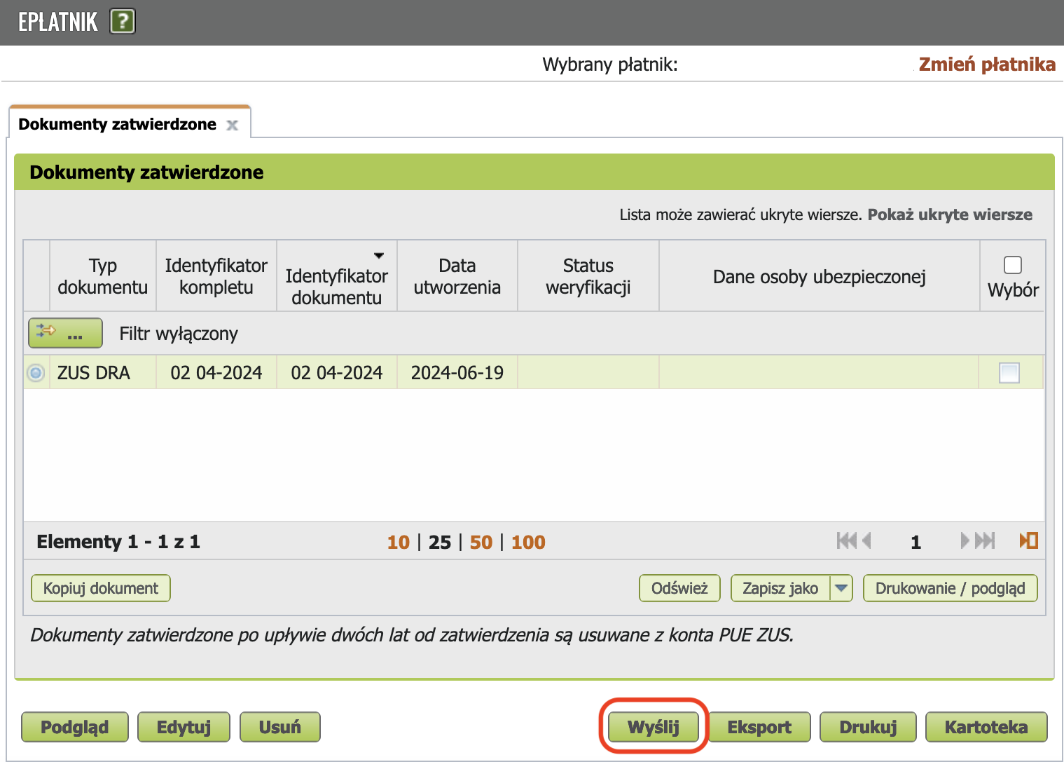The height and width of the screenshot is (762, 1064).
Task: Click the Drukuj button
Action: tap(868, 727)
